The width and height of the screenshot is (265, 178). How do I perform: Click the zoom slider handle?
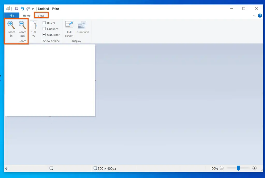[238, 168]
